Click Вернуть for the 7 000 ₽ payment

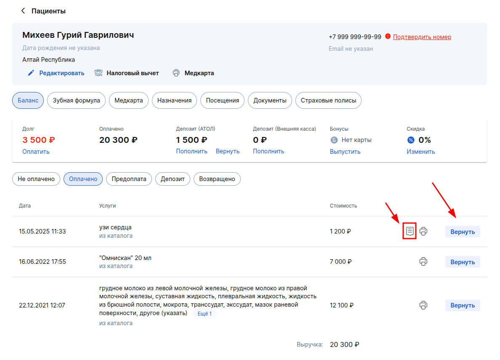pyautogui.click(x=463, y=262)
